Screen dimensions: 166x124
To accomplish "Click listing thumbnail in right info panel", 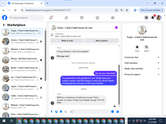I will coord(142,30).
